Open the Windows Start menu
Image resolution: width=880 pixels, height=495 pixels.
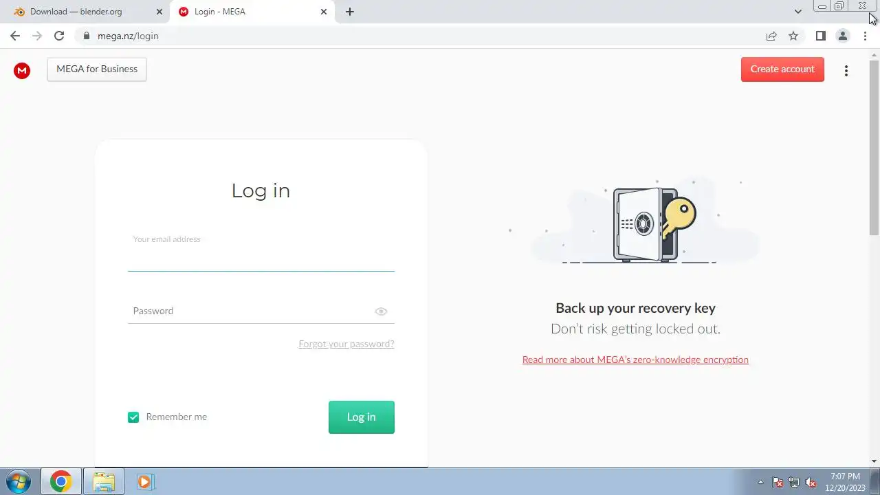pyautogui.click(x=19, y=481)
